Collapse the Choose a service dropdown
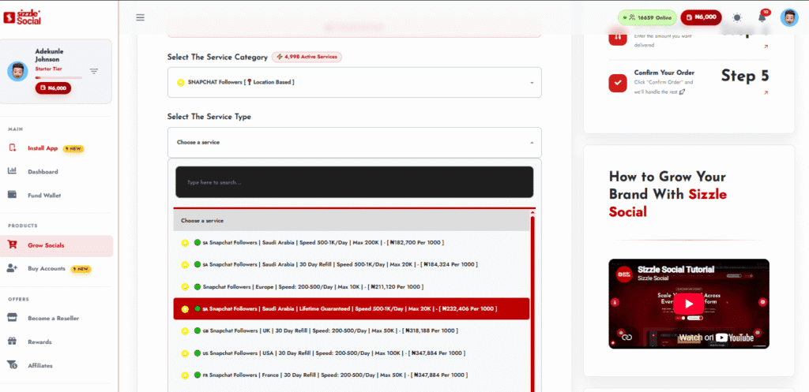 [x=355, y=142]
